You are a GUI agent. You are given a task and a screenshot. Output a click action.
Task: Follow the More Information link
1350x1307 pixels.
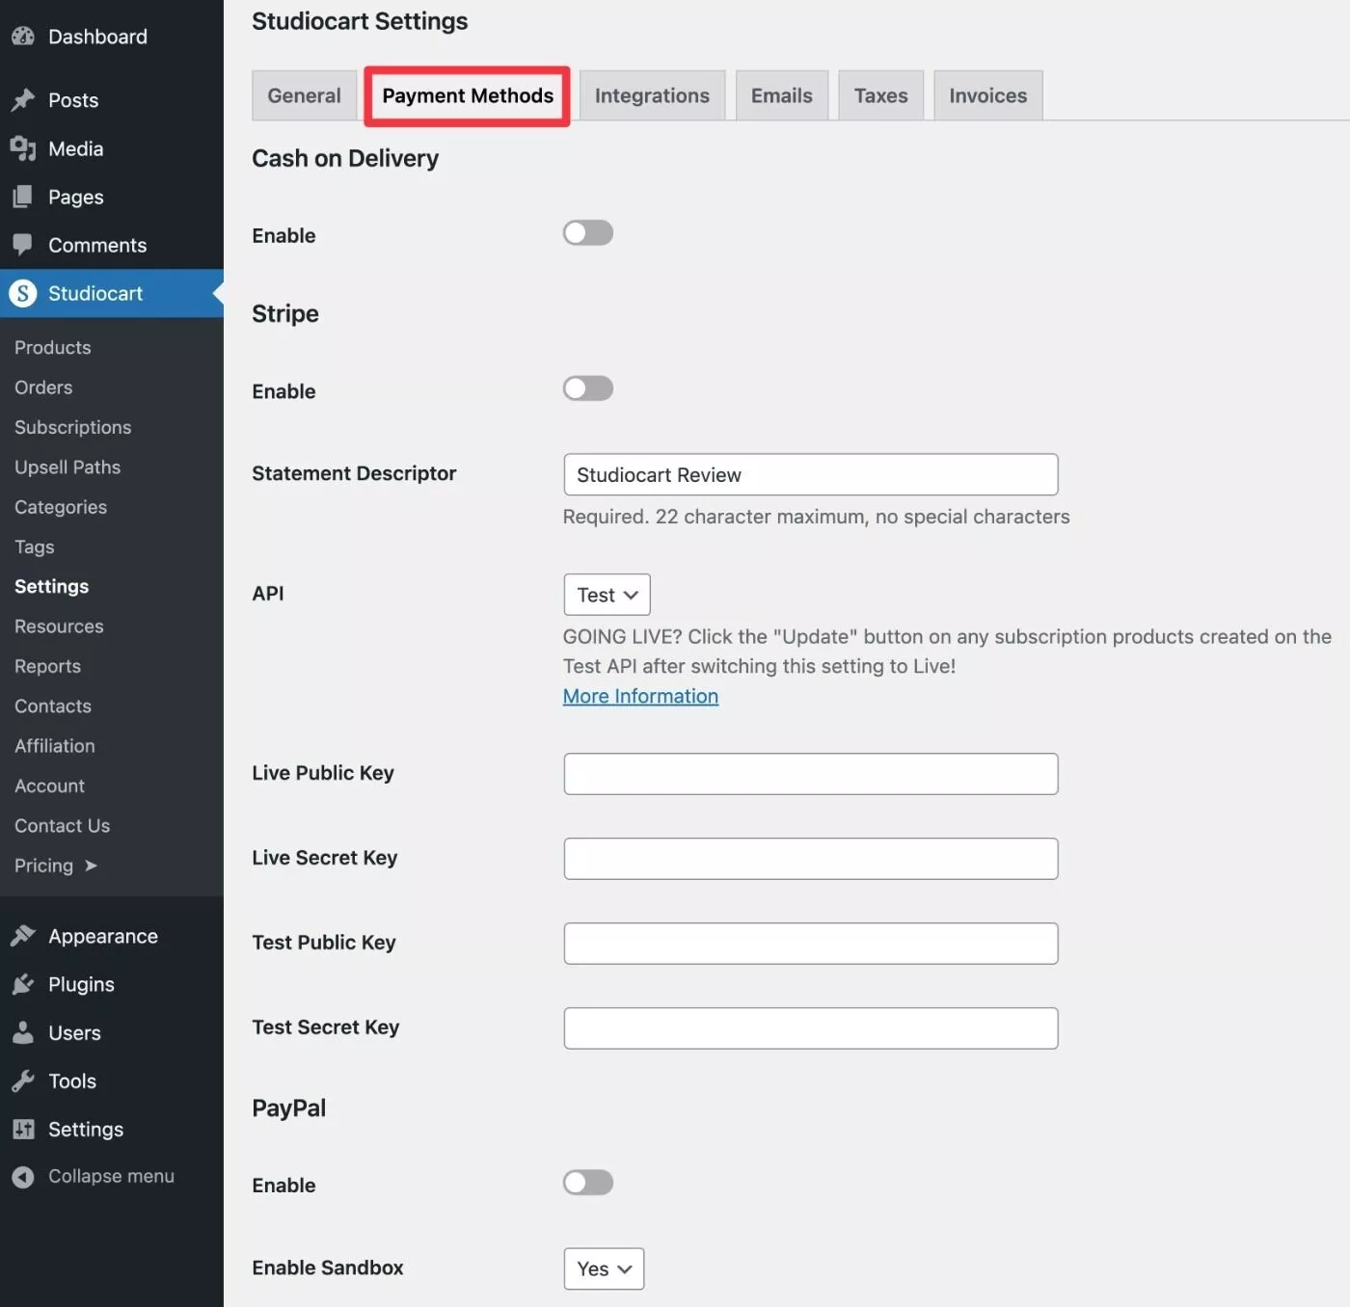640,696
